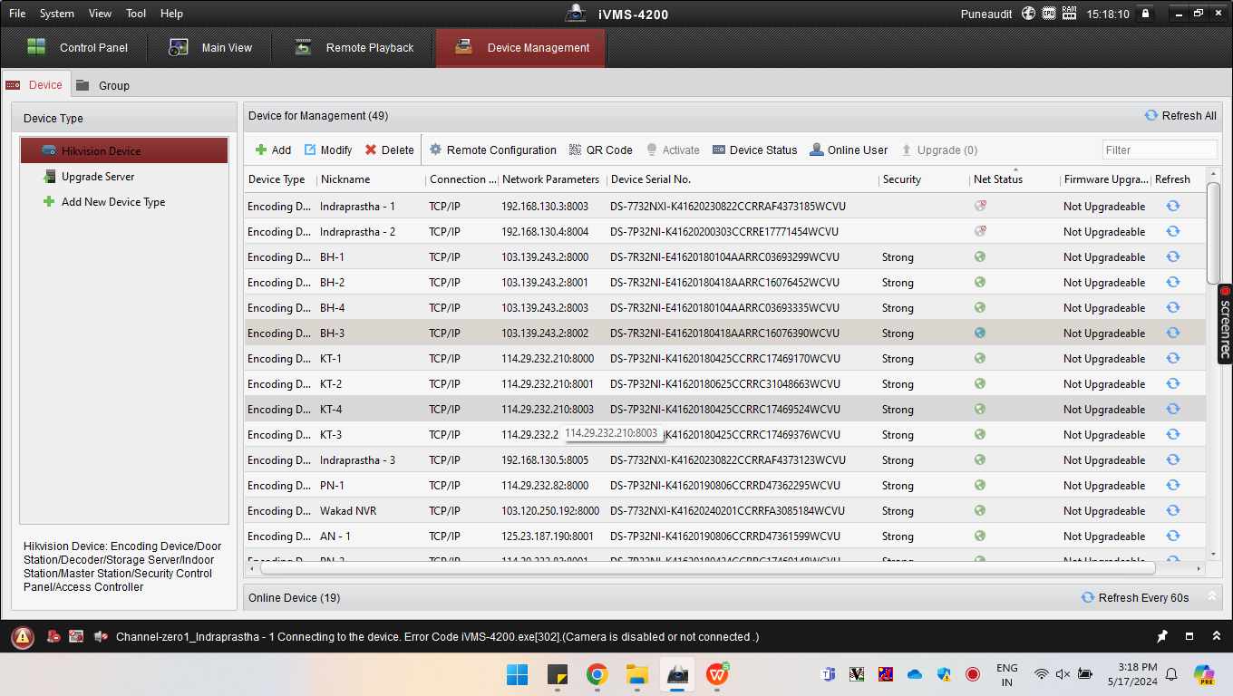Open Google Chrome from the taskbar
Screen dimensions: 1233x696
[597, 674]
